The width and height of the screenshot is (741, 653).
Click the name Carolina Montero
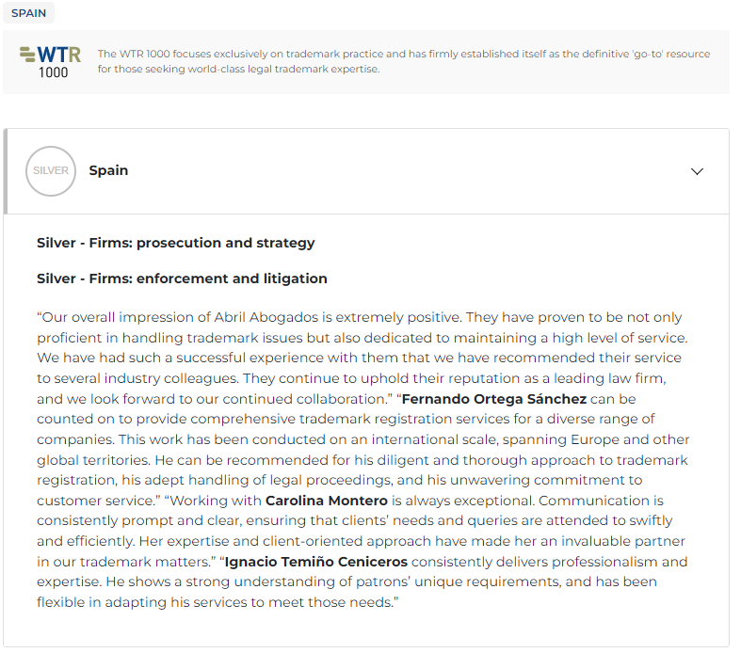click(x=327, y=501)
